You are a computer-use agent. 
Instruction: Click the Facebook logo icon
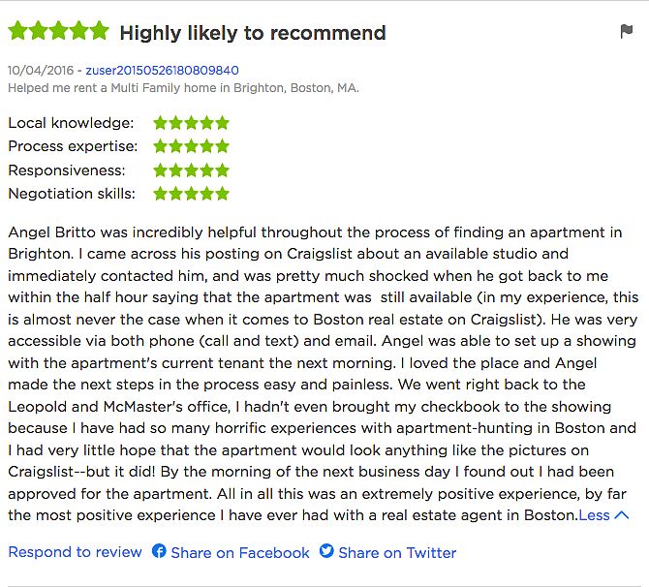(x=159, y=551)
